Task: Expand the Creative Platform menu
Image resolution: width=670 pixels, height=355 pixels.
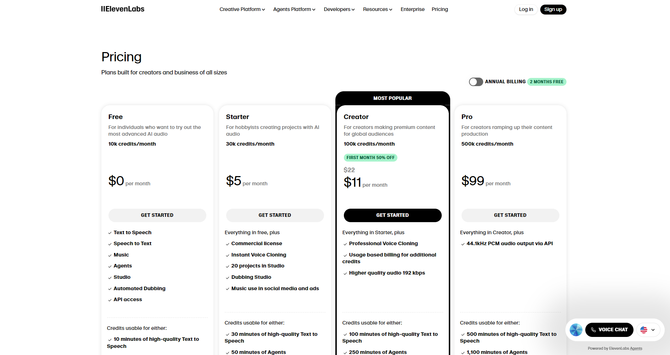Action: pyautogui.click(x=242, y=10)
